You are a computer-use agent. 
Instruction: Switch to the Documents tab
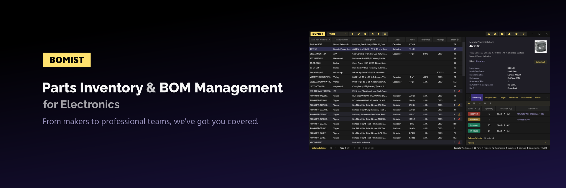526,98
